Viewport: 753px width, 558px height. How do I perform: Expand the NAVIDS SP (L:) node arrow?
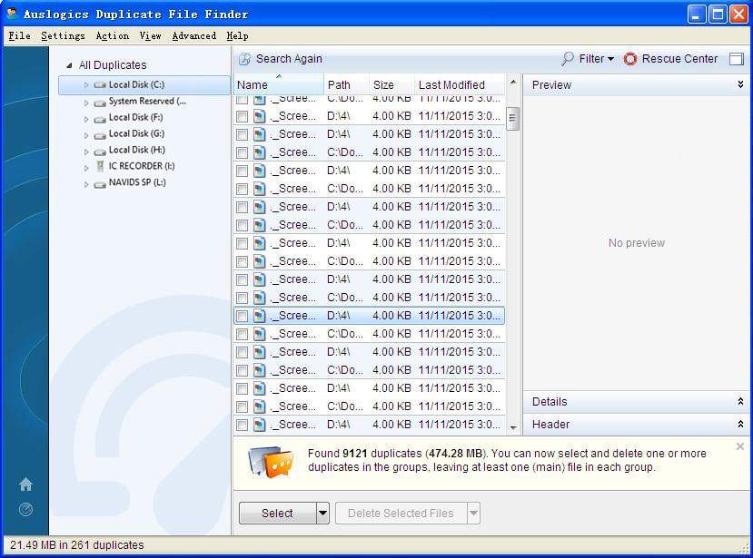(x=86, y=184)
